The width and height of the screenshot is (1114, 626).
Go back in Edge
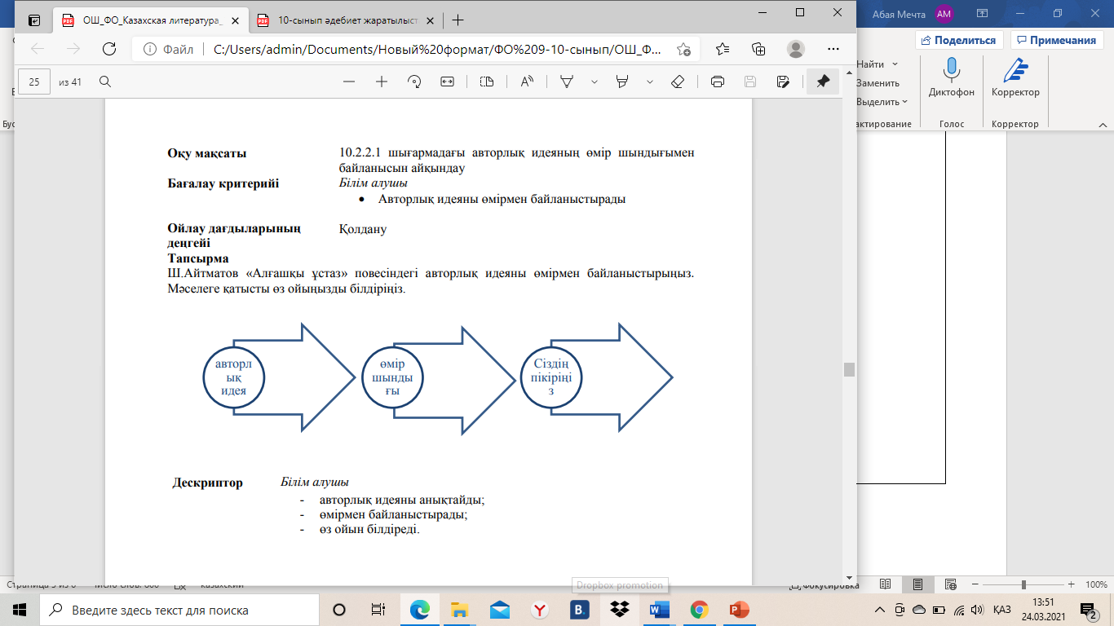(x=37, y=49)
